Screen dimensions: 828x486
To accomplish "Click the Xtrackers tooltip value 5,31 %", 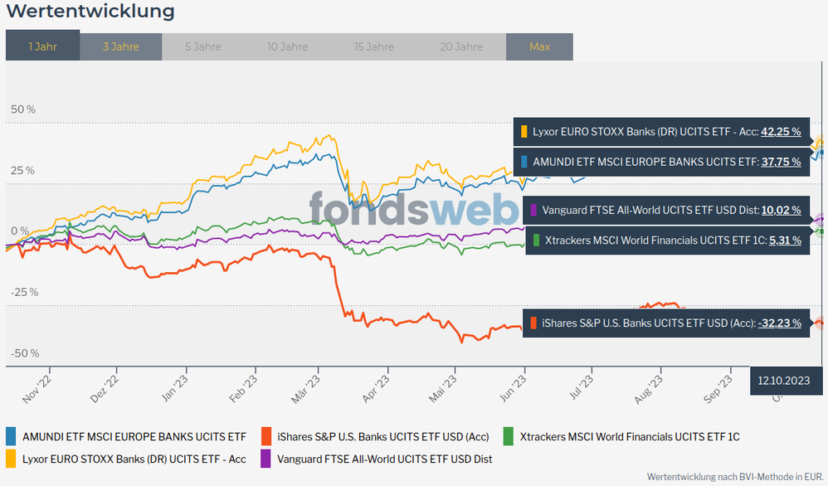I will point(785,241).
